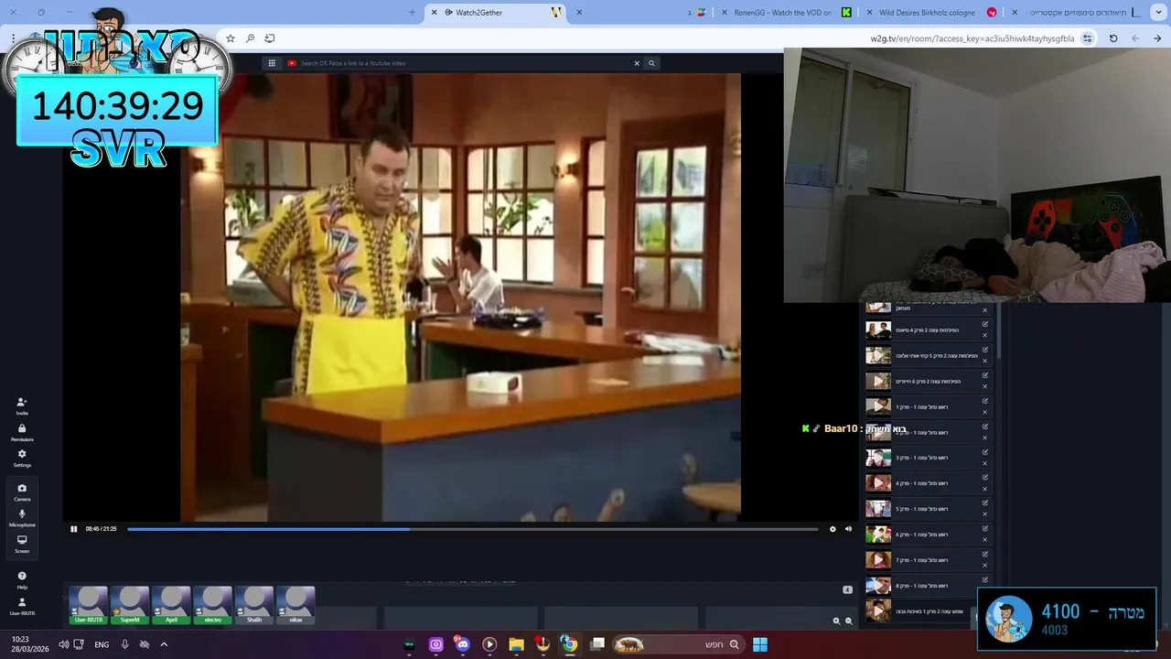Remove playlist entry עונה 1 - פרק 4

985,489
